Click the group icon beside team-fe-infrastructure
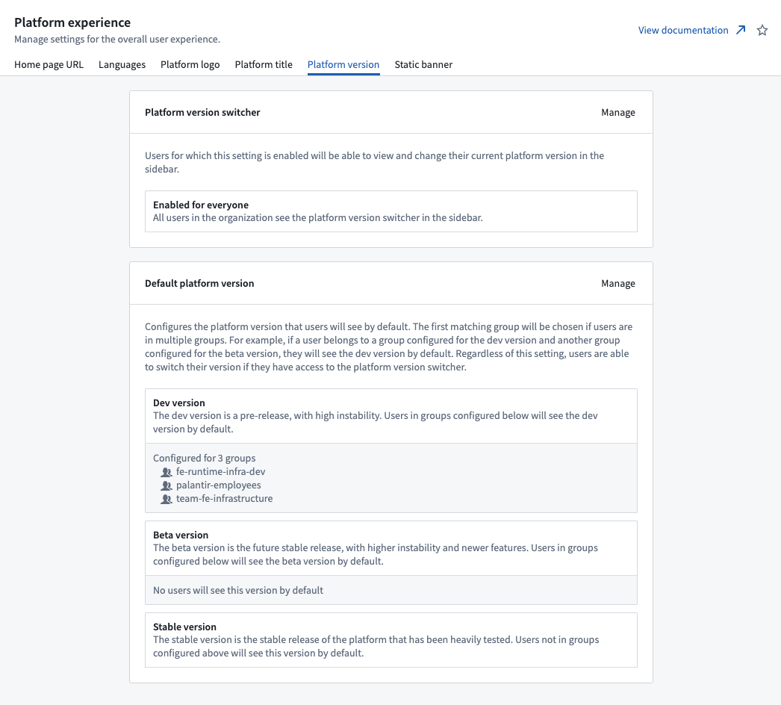This screenshot has width=781, height=705. click(x=166, y=499)
